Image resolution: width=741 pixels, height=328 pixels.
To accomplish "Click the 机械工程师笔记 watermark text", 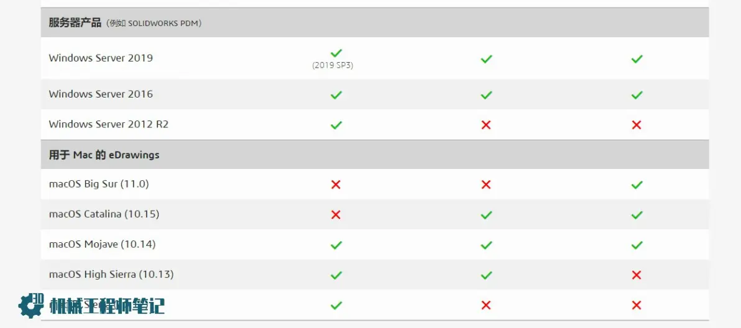I will point(108,306).
